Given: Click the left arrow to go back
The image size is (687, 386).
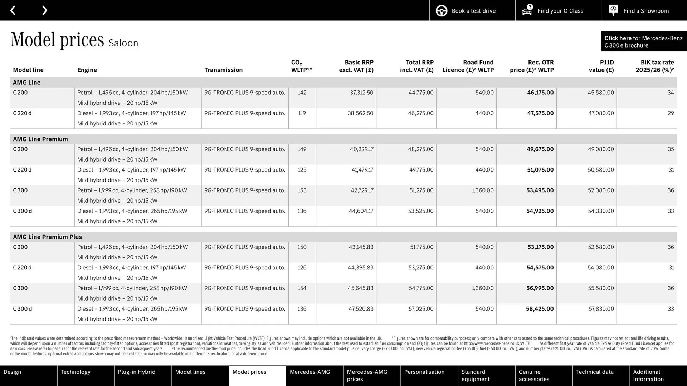Looking at the screenshot, I should (13, 10).
